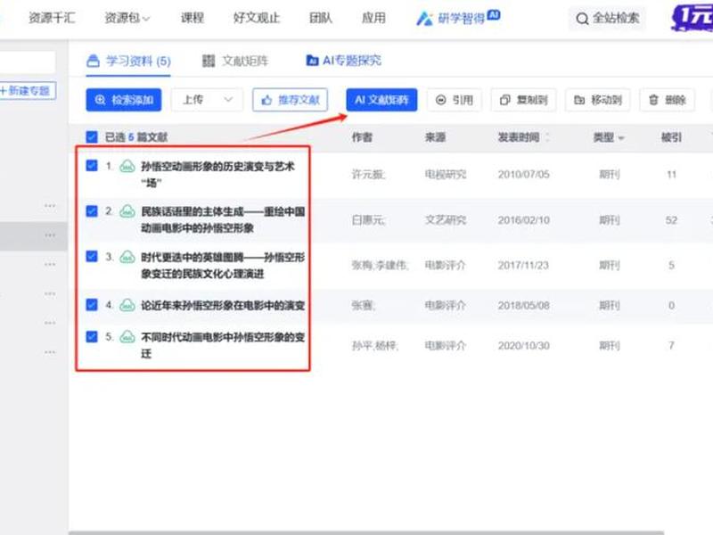Uncheck article 2 民族话语里的主体生成
Screen dimensions: 713x535
tap(92, 211)
